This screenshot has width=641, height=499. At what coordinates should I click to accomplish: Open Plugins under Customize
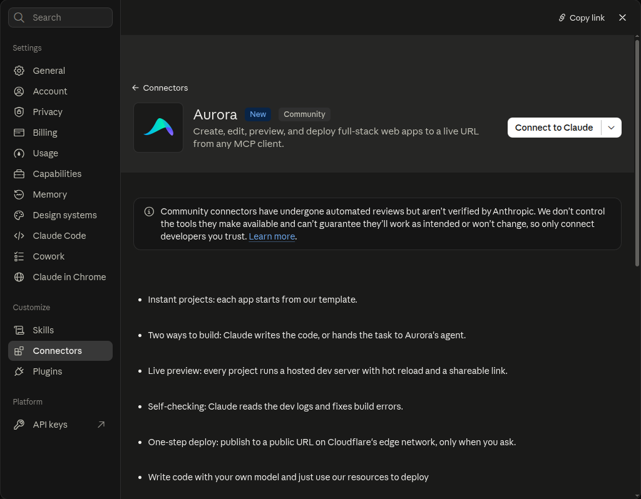click(x=60, y=371)
